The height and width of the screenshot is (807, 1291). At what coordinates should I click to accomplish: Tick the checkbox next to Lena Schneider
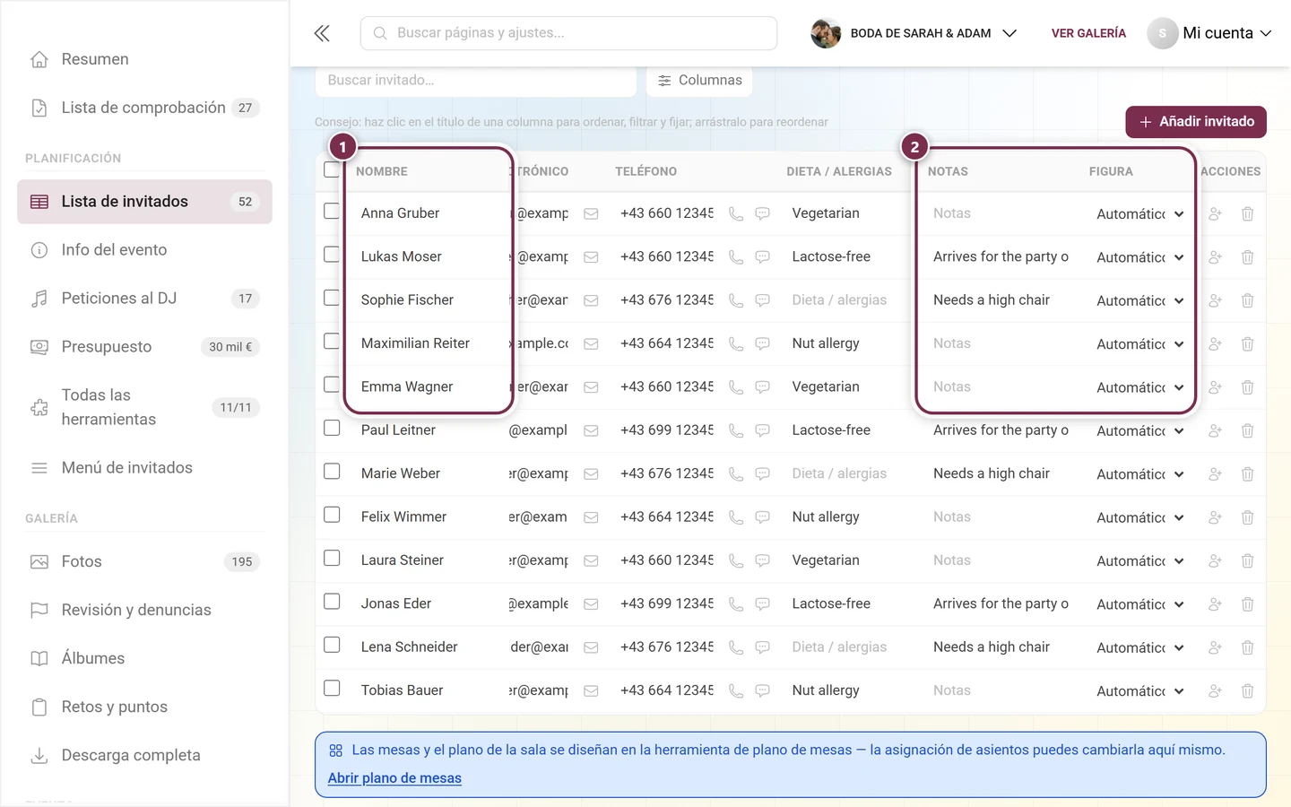(332, 645)
